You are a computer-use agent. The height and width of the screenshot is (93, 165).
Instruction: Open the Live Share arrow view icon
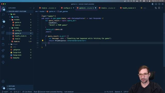(3, 50)
